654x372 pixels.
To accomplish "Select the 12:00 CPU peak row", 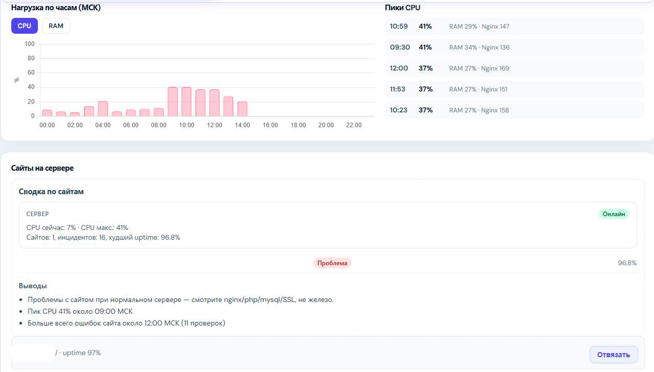I will click(x=514, y=68).
